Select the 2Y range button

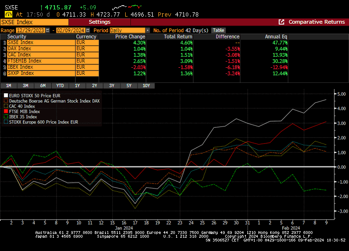(x=94, y=86)
